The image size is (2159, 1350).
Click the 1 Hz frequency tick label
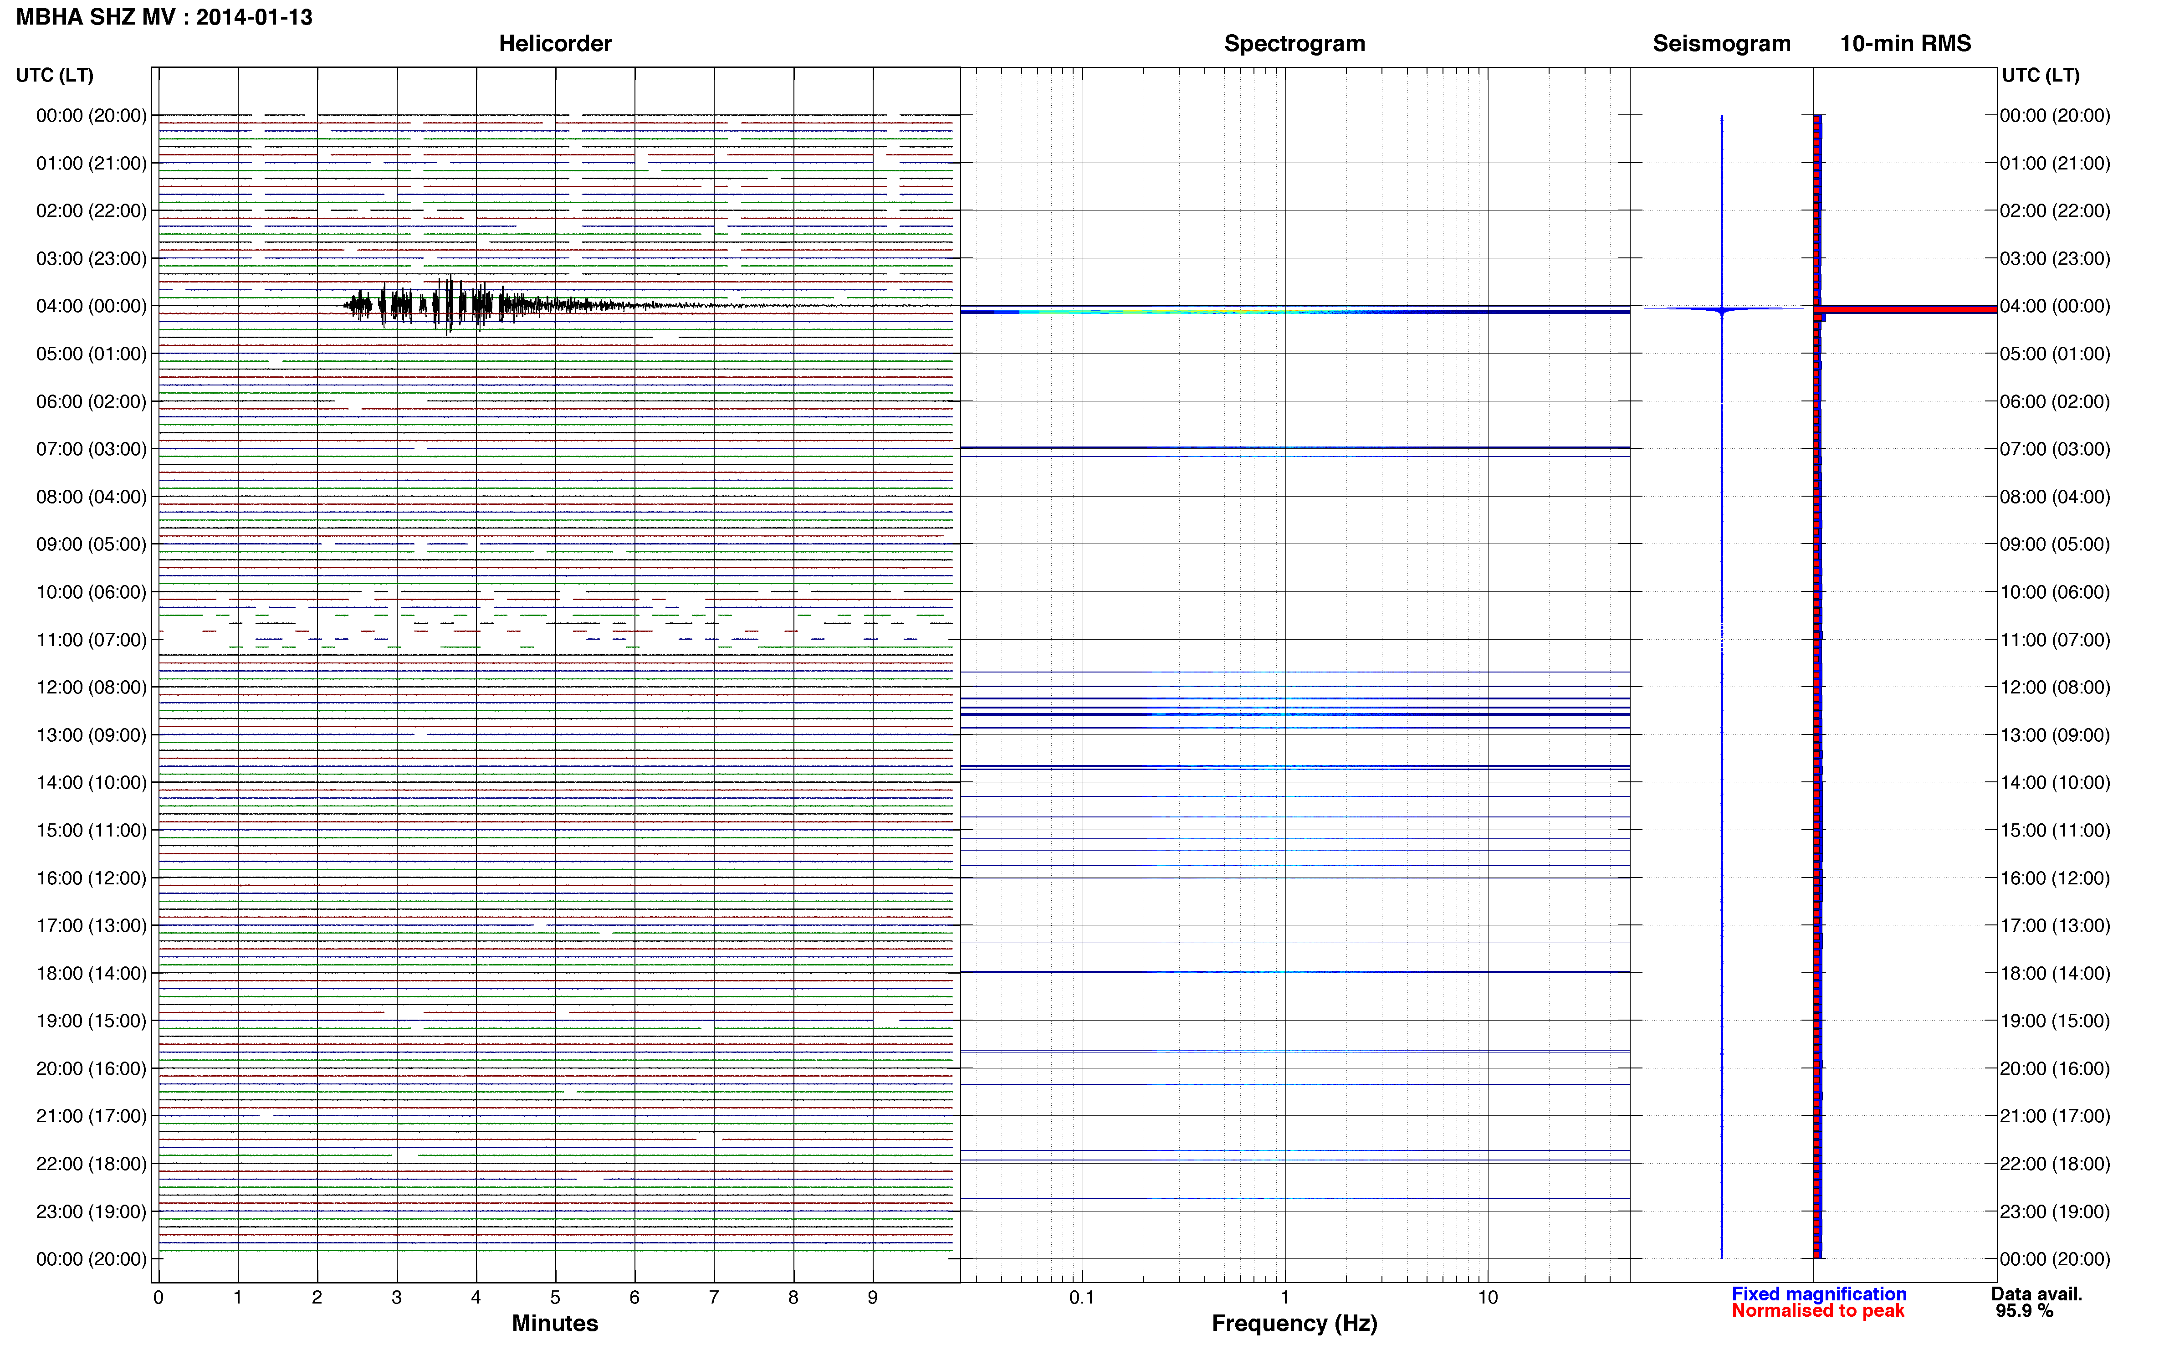1284,1298
